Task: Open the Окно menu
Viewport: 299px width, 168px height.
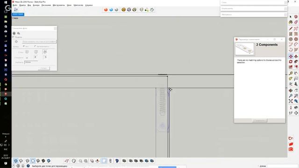Action: coord(69,5)
